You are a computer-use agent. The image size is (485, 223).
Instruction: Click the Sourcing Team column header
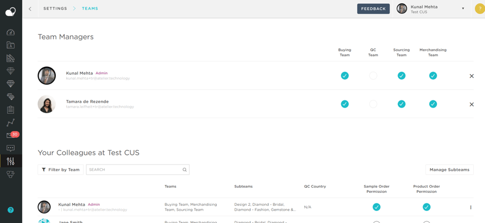[401, 52]
